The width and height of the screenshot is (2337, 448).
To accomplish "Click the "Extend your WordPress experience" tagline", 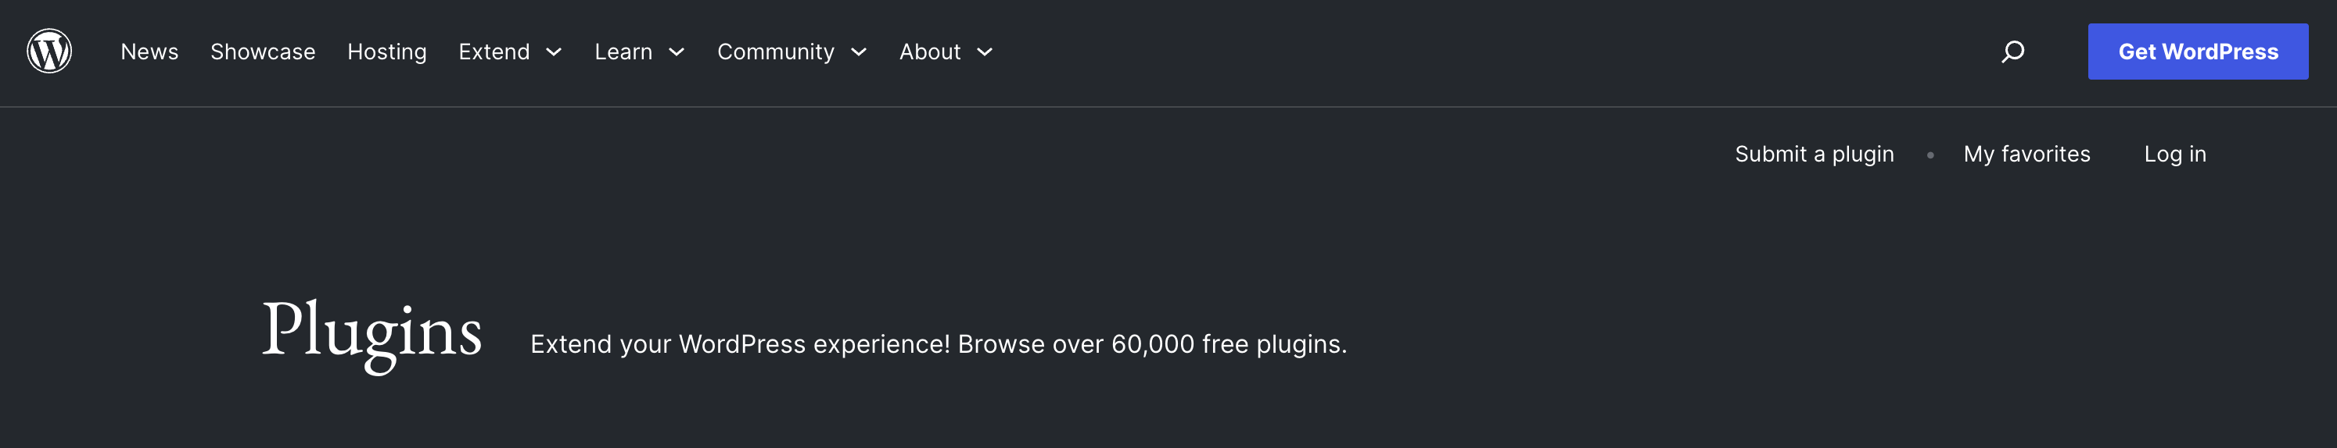I will point(938,344).
